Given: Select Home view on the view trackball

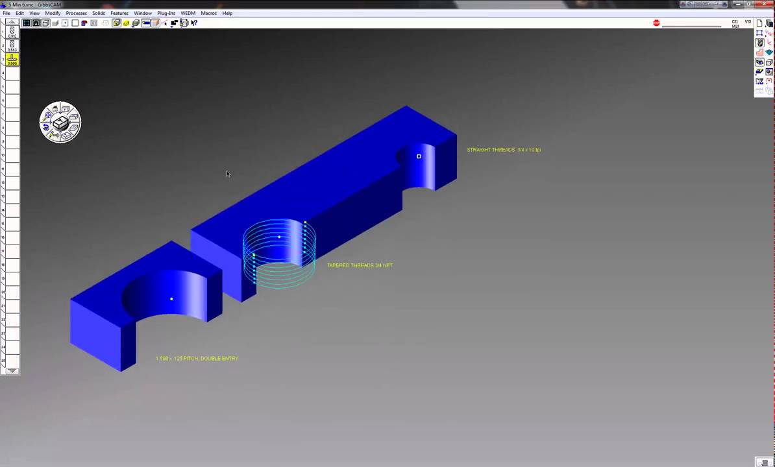Looking at the screenshot, I should (x=55, y=109).
